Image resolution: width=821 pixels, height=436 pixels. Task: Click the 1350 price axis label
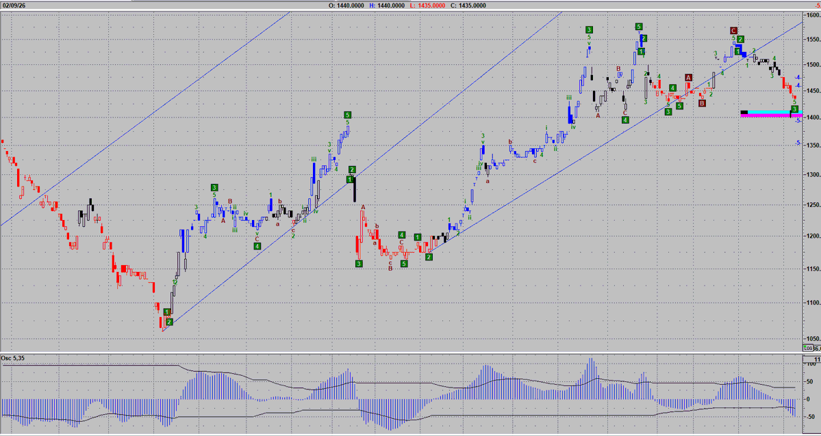813,146
